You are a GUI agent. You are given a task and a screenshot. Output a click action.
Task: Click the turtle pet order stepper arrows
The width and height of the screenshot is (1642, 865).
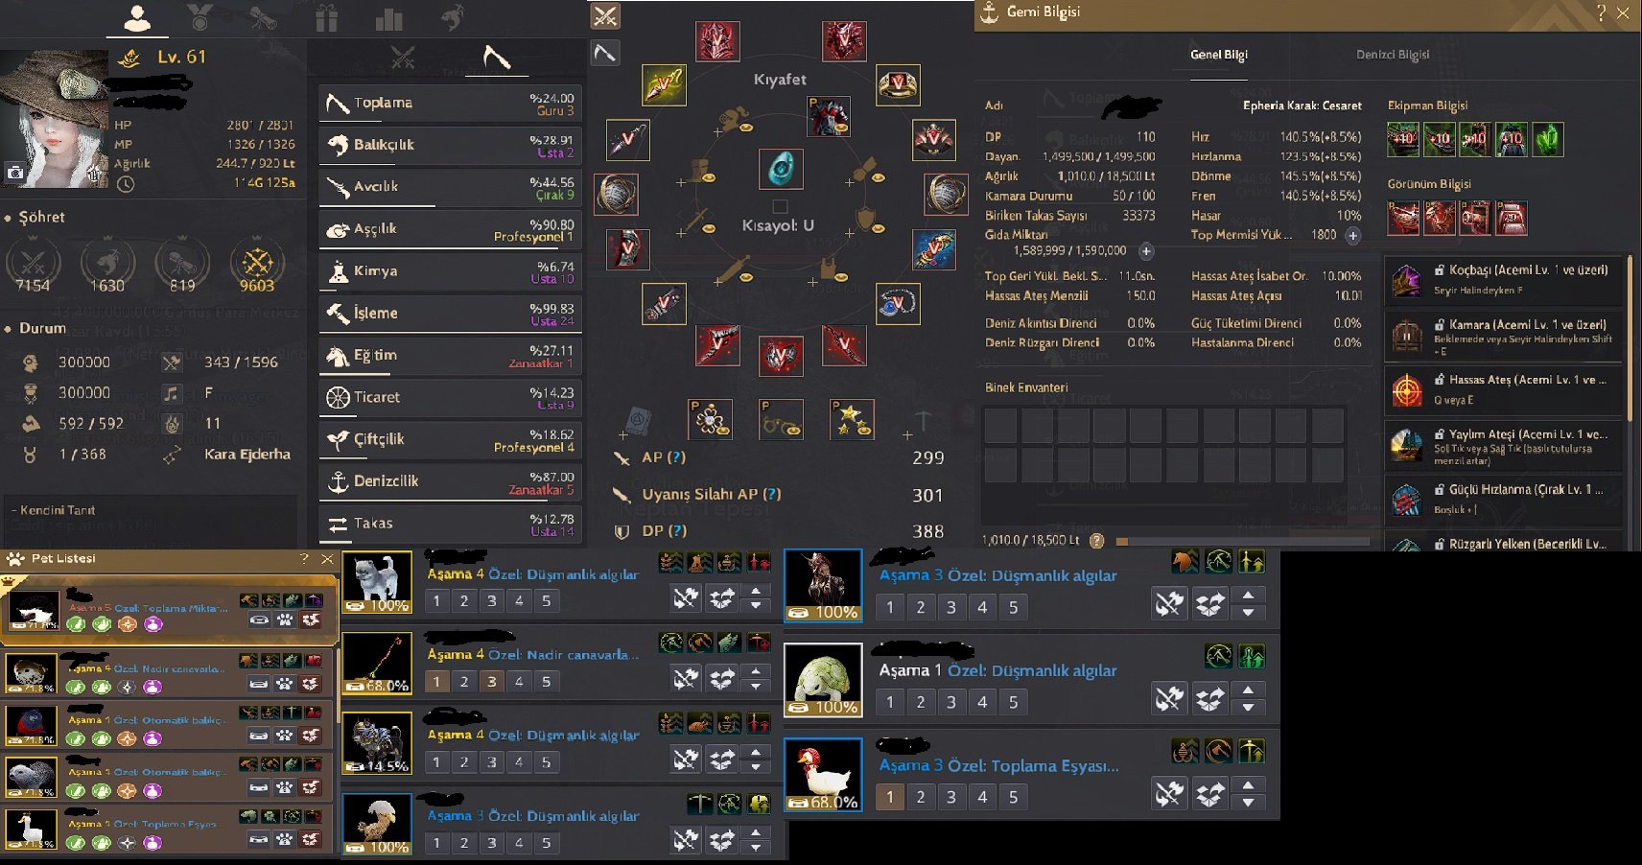click(x=1248, y=698)
